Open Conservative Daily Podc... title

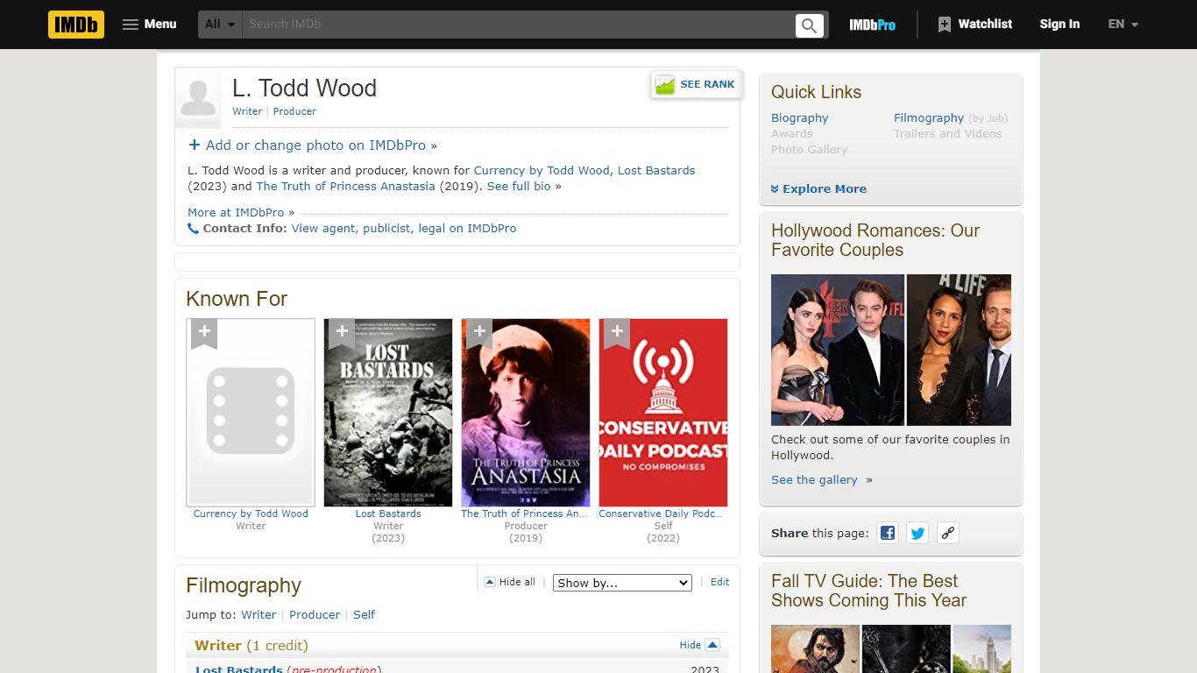(662, 514)
